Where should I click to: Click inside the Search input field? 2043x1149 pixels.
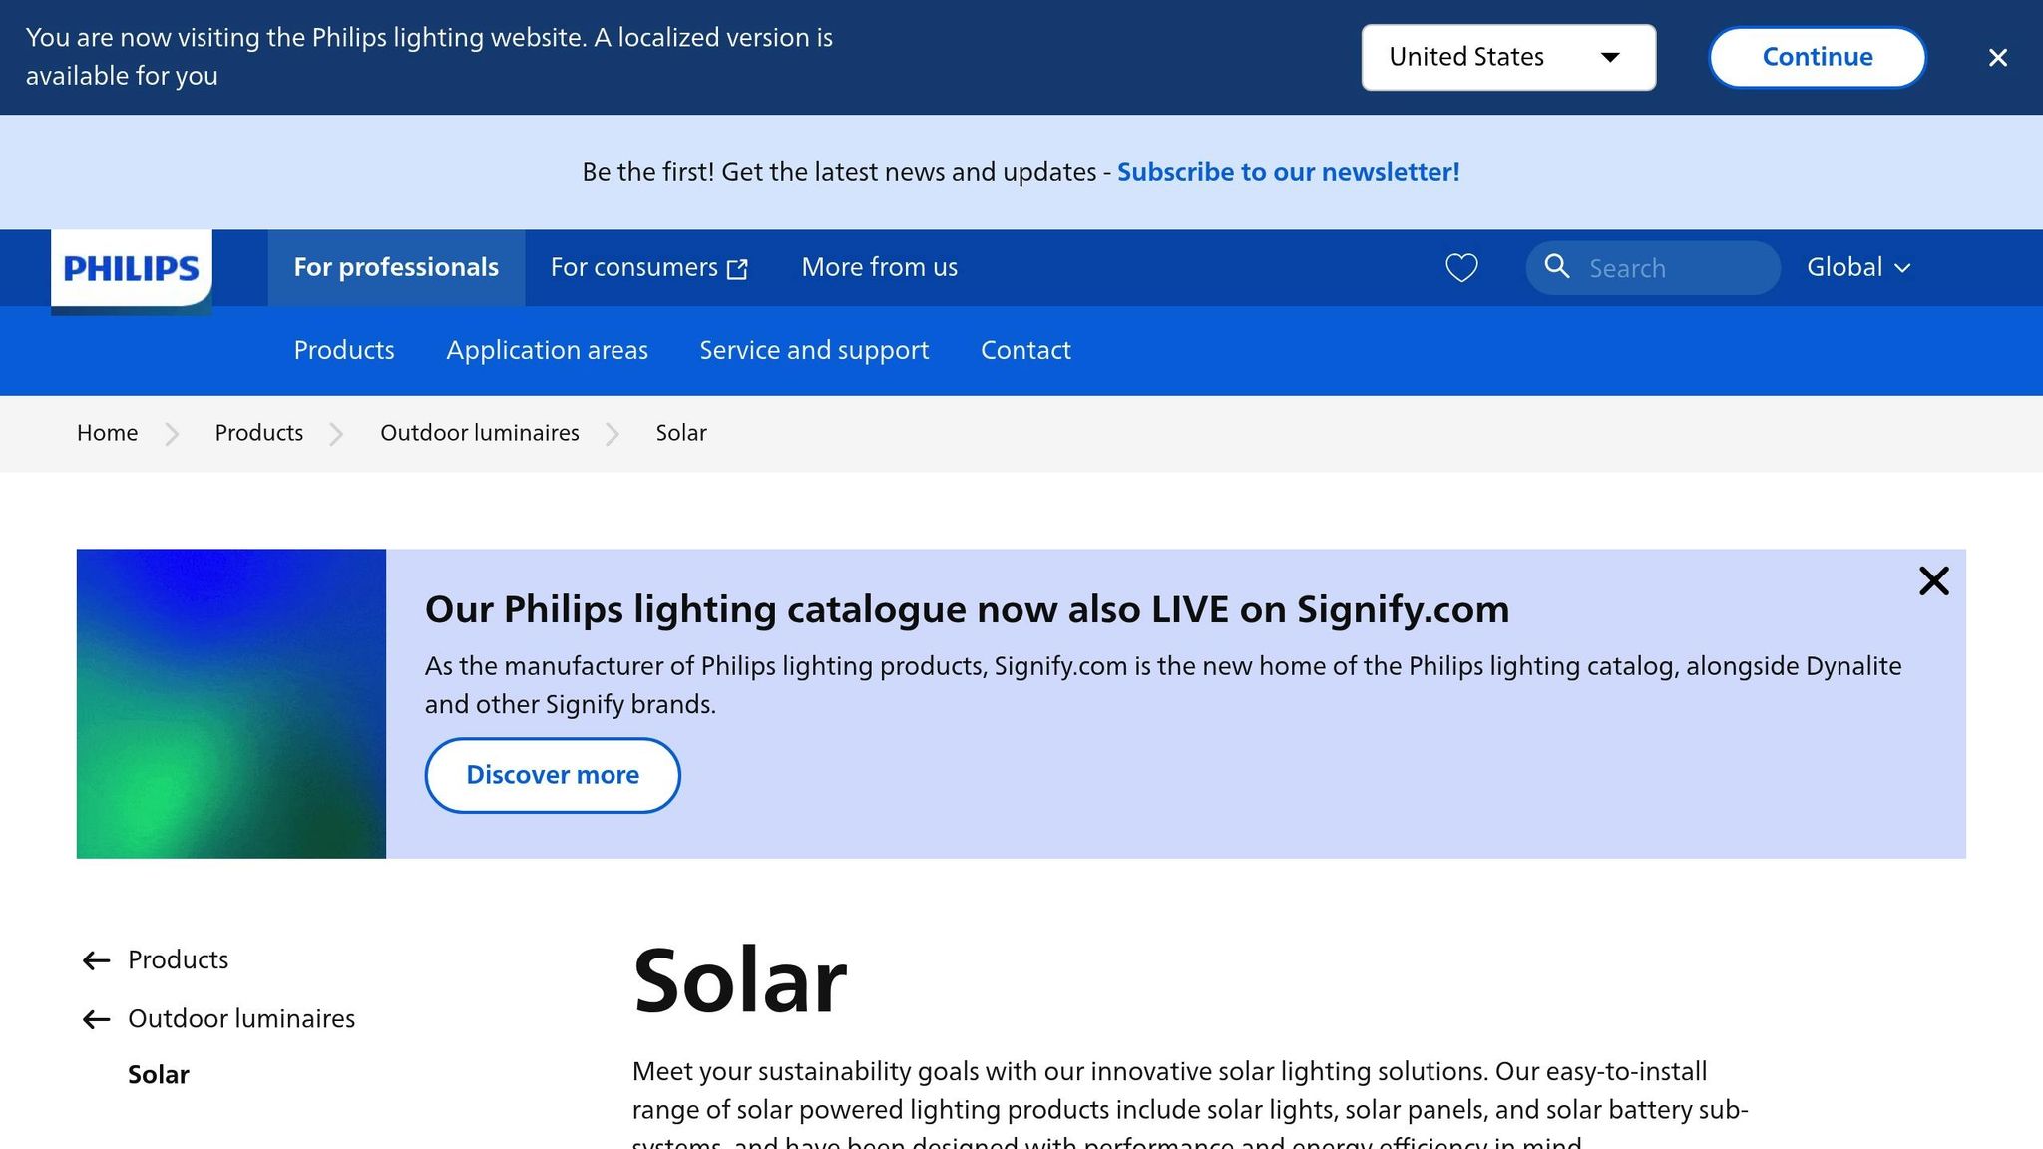[x=1676, y=268]
